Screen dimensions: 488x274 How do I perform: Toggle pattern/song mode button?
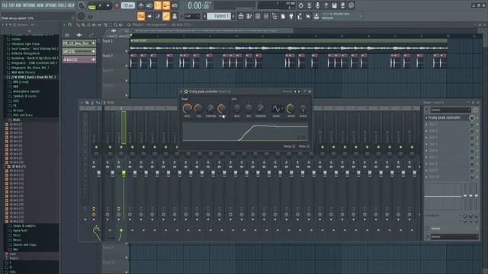(91, 5)
